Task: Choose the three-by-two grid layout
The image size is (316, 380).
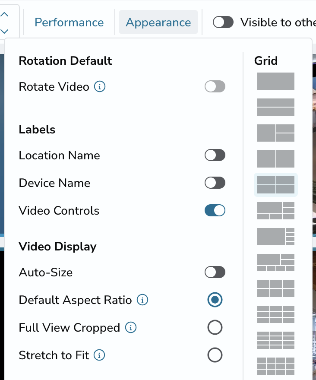Action: click(x=276, y=288)
